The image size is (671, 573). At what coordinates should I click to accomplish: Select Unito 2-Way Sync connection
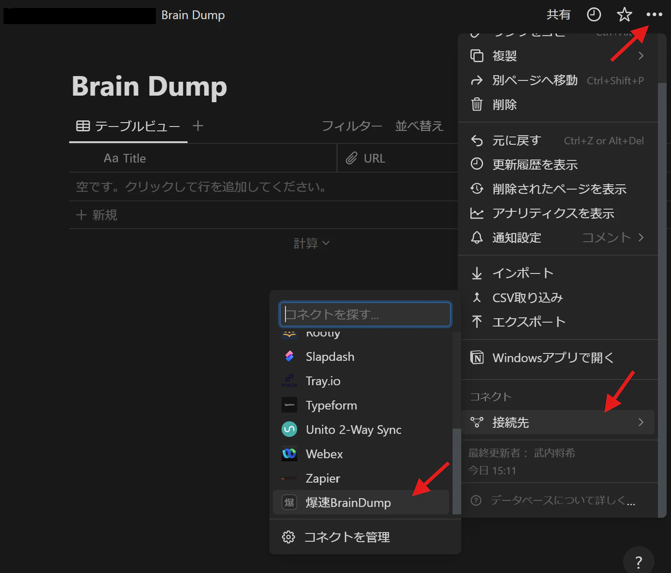(x=361, y=430)
